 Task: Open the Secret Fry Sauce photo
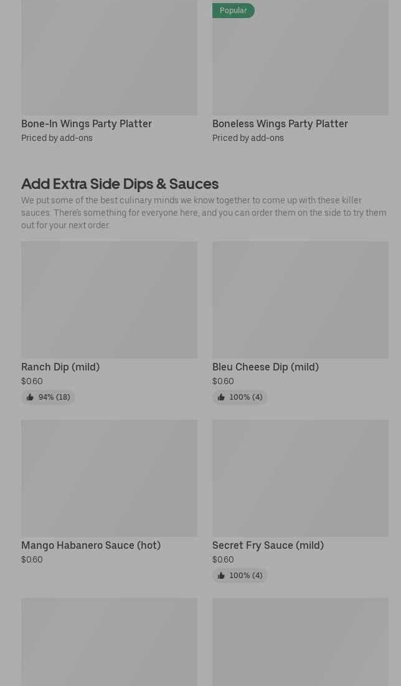tap(300, 478)
